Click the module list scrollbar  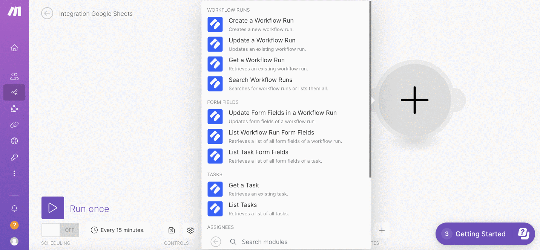(370, 89)
